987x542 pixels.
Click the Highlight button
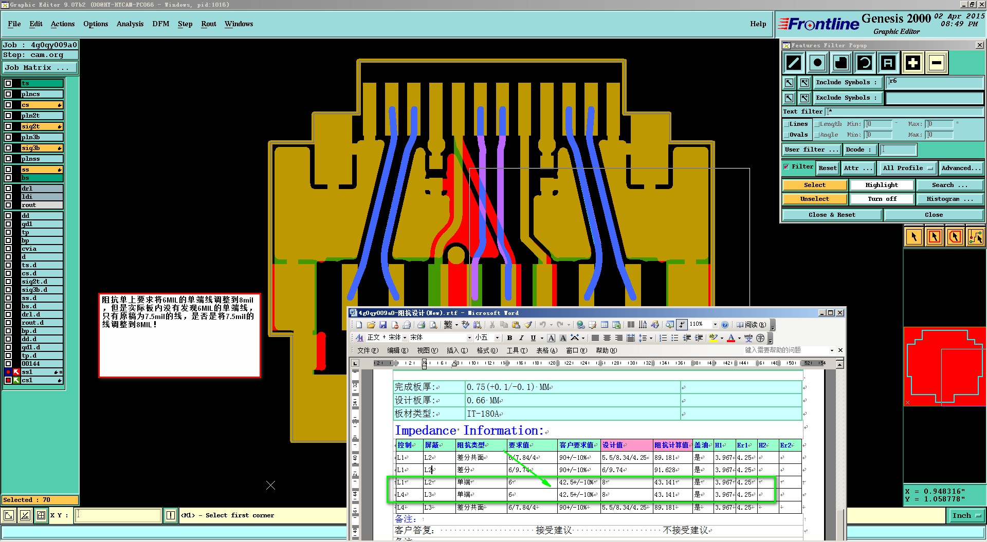click(x=882, y=185)
